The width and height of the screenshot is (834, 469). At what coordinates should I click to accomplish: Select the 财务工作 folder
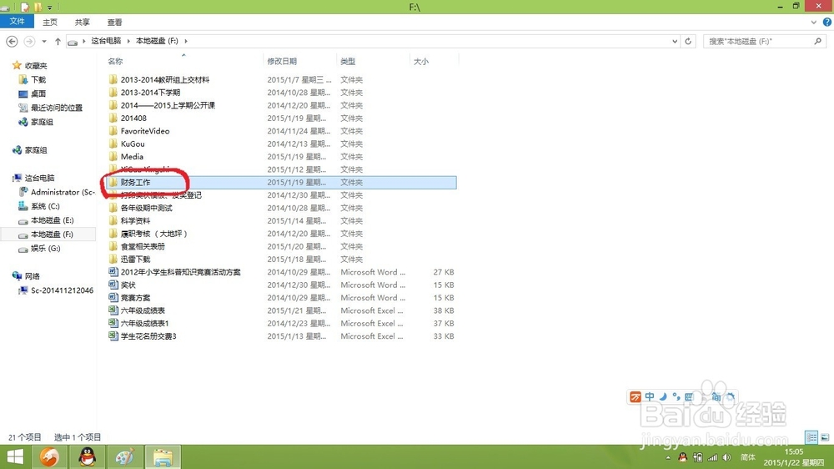tap(135, 182)
